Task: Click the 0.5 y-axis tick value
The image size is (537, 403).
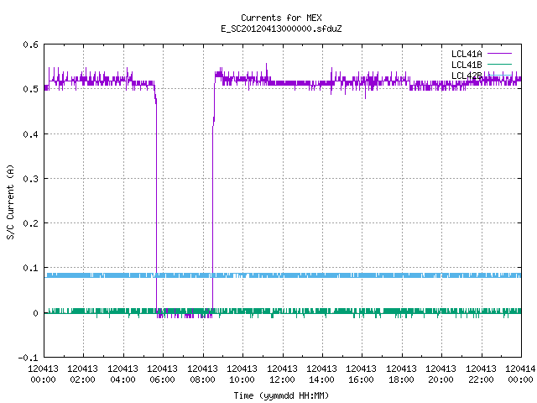Action: (x=31, y=89)
